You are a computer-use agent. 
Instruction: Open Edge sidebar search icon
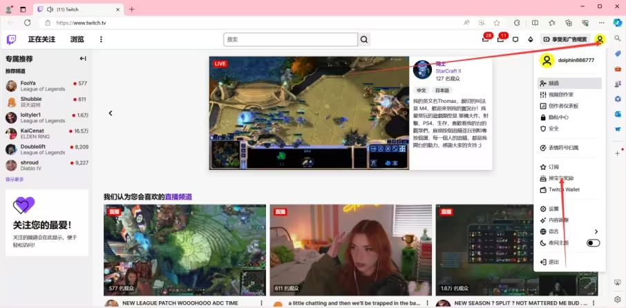click(x=618, y=38)
